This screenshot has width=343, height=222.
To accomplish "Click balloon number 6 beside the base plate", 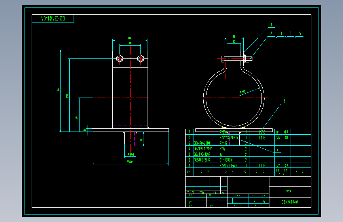I will point(284,101).
